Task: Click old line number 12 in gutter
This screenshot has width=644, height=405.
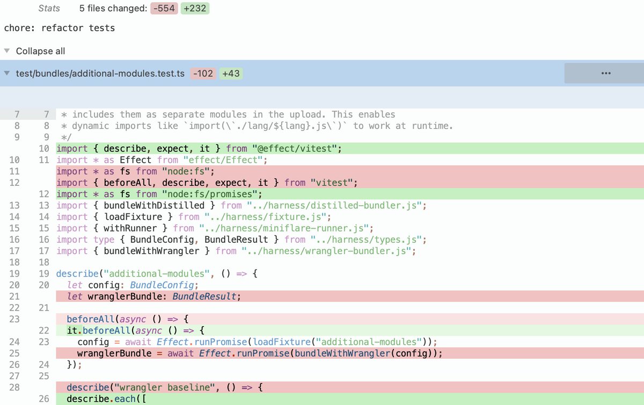Action: point(14,183)
